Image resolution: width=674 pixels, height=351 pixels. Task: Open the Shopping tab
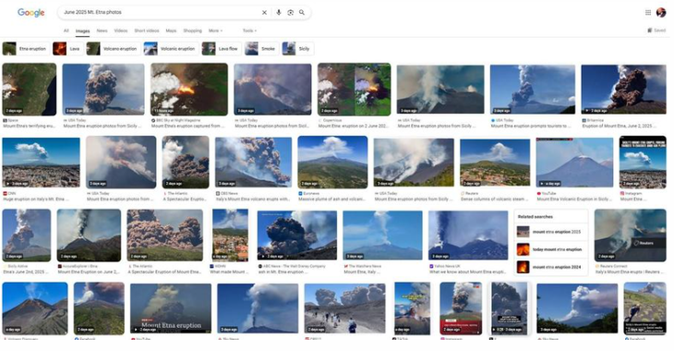193,30
